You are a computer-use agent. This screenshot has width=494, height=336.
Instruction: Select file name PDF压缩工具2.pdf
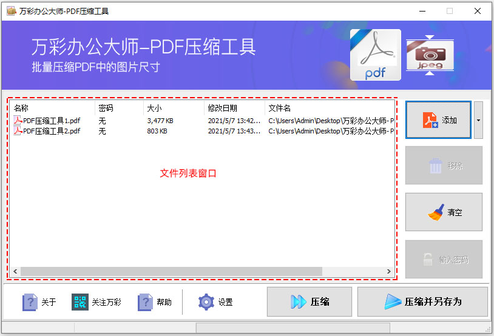pyautogui.click(x=52, y=131)
